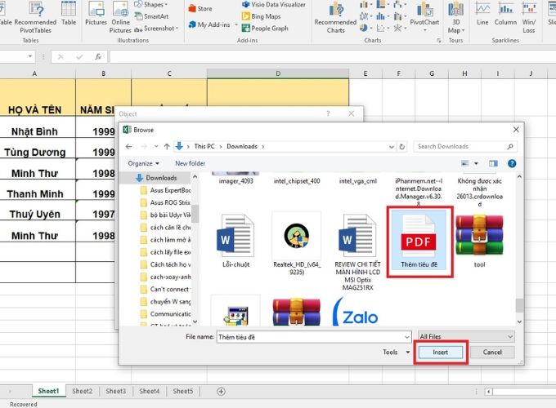556x408 pixels.
Task: Expand the Charts group dialog launcher
Action: point(439,41)
